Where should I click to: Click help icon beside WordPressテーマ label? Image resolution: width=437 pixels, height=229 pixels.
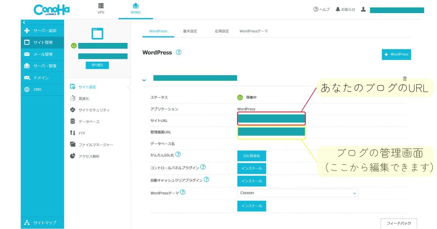[183, 192]
